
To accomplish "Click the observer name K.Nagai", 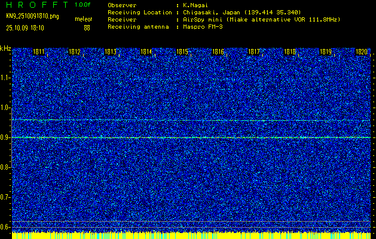I will click(197, 5).
